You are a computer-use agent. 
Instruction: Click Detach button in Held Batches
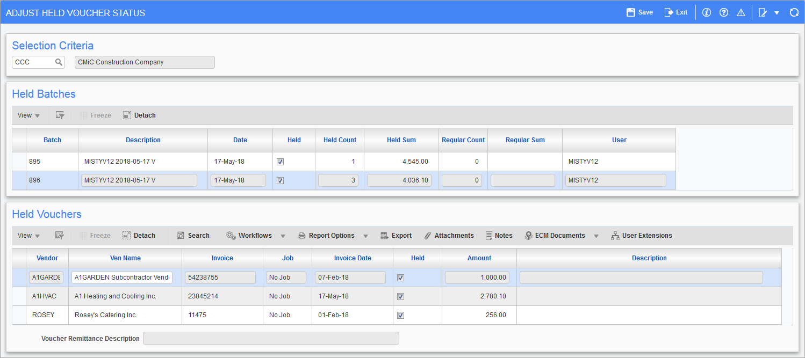[x=139, y=115]
